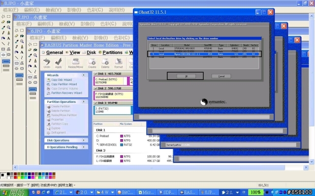Viewport: 315px width, 196px height.
Task: Activate the Magnifier tool in 8.JPG Paint
Action: 9,27
